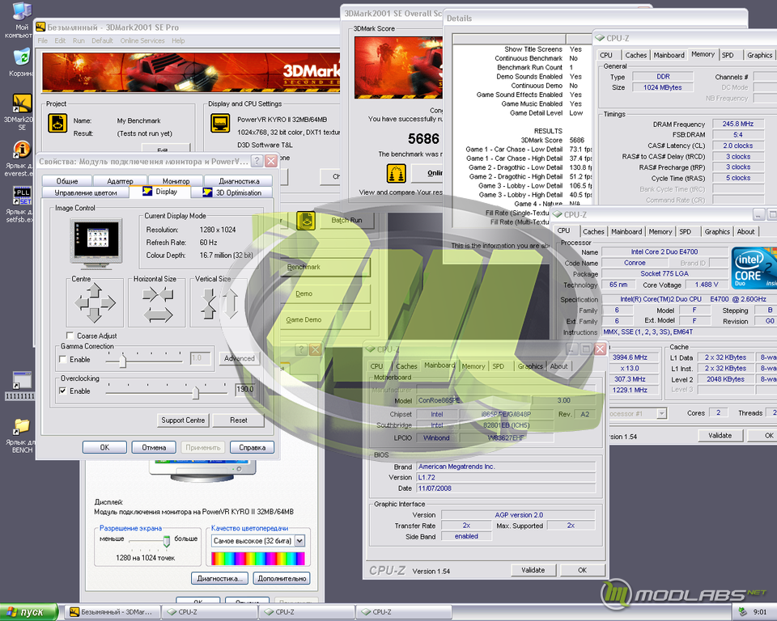The height and width of the screenshot is (621, 777).
Task: Click the Project icon in 3DMark2001 window
Action: pos(57,123)
